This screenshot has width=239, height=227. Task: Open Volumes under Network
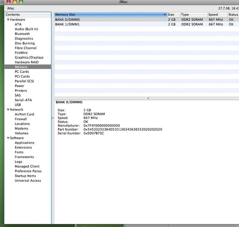22,133
